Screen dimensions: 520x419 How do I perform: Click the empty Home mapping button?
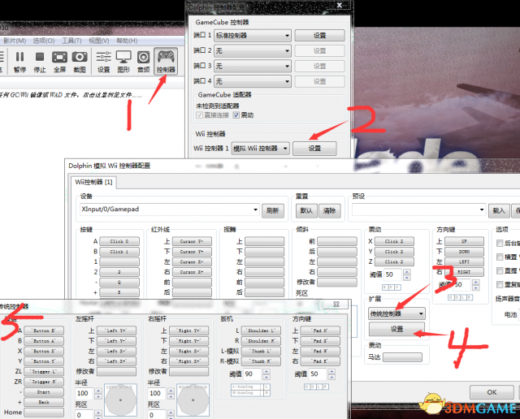pyautogui.click(x=44, y=413)
